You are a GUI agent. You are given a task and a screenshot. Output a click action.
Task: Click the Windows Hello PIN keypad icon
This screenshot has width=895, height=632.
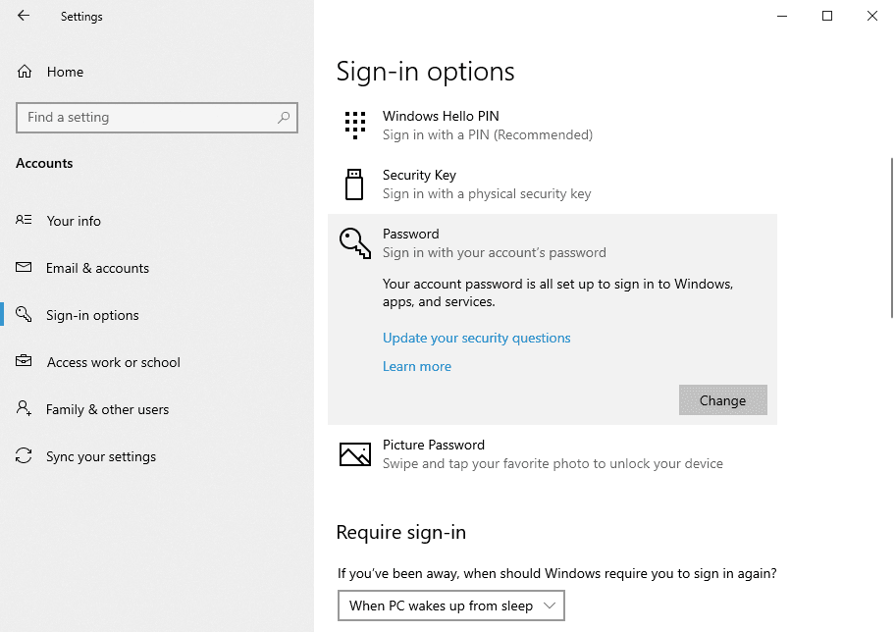click(354, 125)
